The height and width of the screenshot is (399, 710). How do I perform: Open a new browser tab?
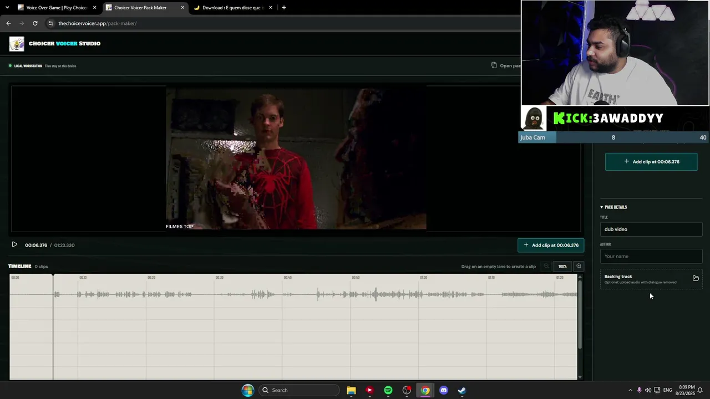tap(284, 8)
